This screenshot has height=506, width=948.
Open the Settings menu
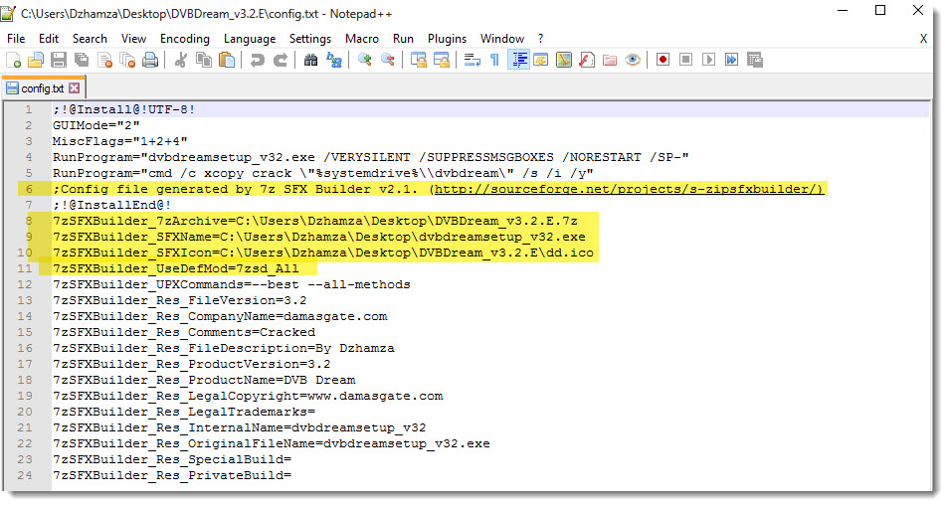(x=310, y=39)
